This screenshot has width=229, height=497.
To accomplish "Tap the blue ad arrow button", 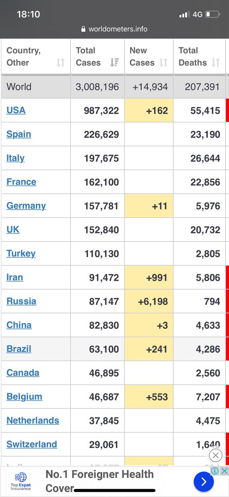I will click(x=204, y=482).
